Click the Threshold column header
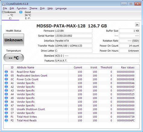 (106, 67)
